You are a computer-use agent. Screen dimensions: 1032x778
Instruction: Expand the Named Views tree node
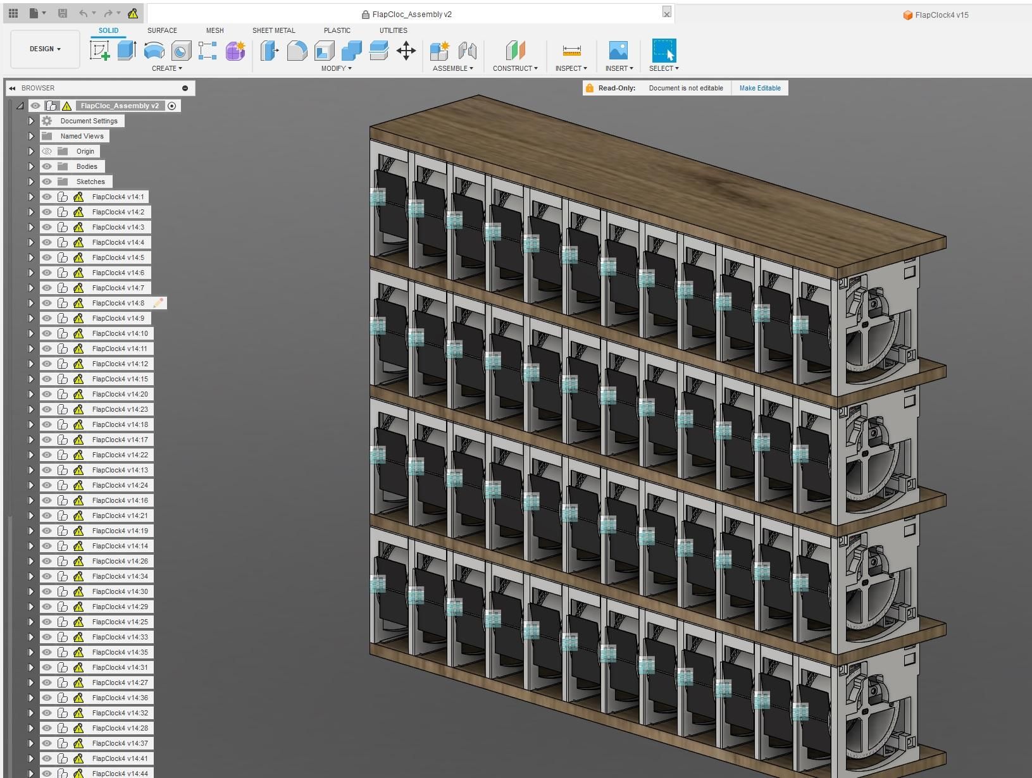31,136
